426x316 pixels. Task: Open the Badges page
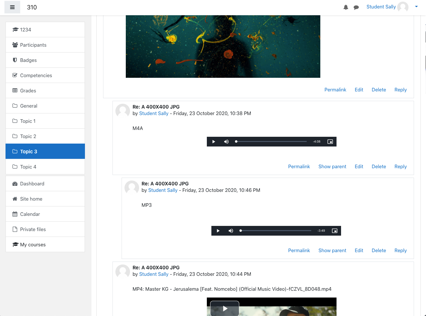[45, 60]
